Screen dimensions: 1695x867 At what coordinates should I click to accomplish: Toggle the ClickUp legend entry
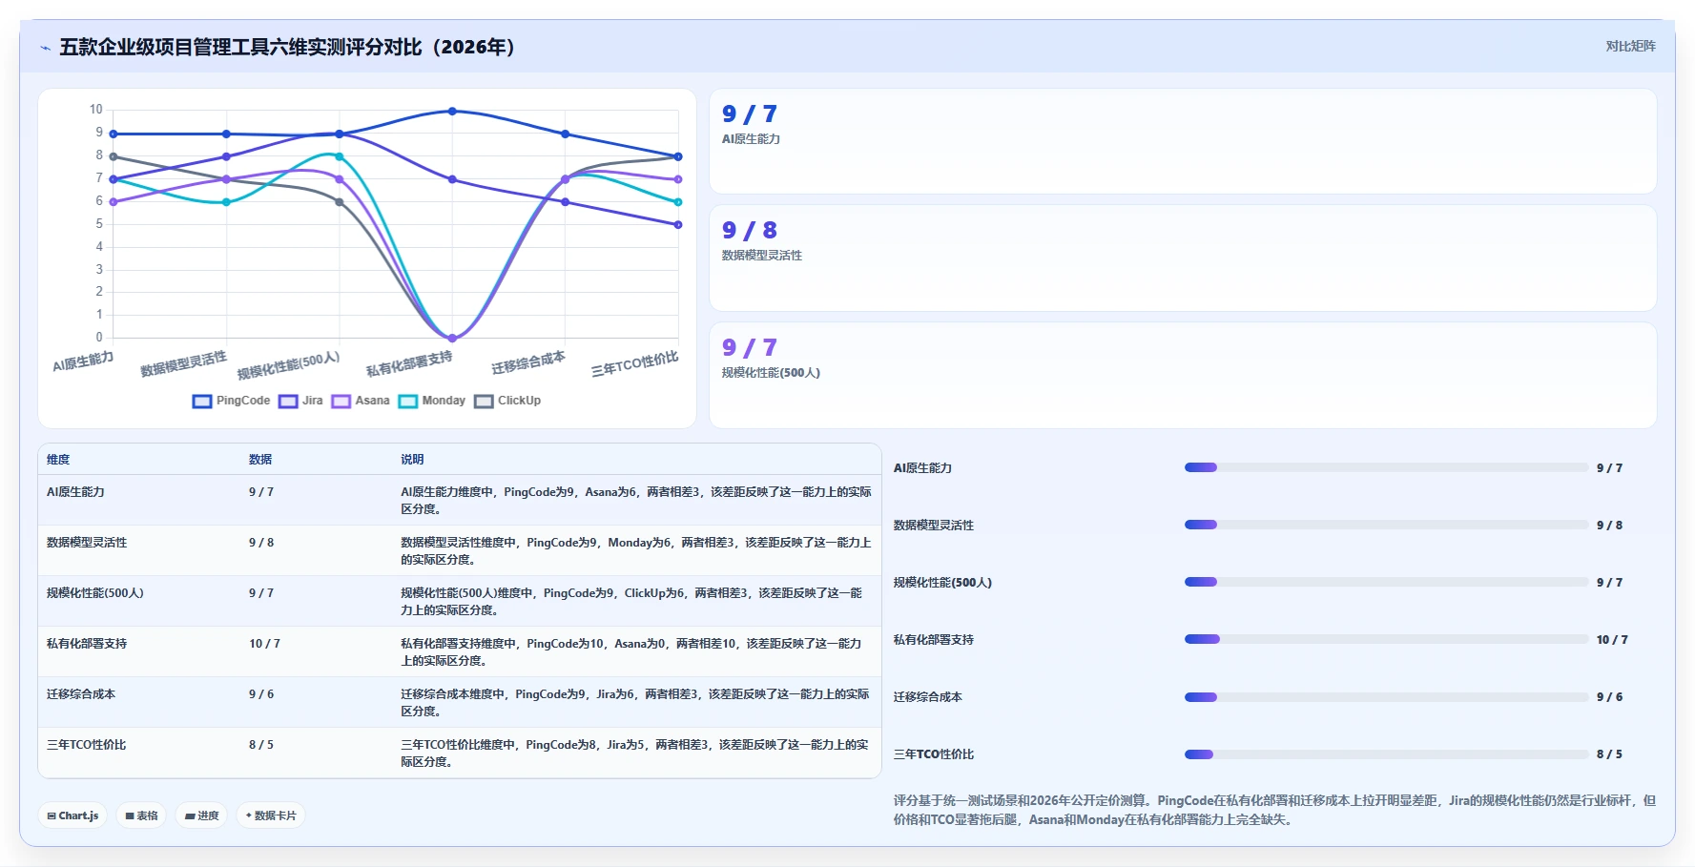[x=507, y=401]
